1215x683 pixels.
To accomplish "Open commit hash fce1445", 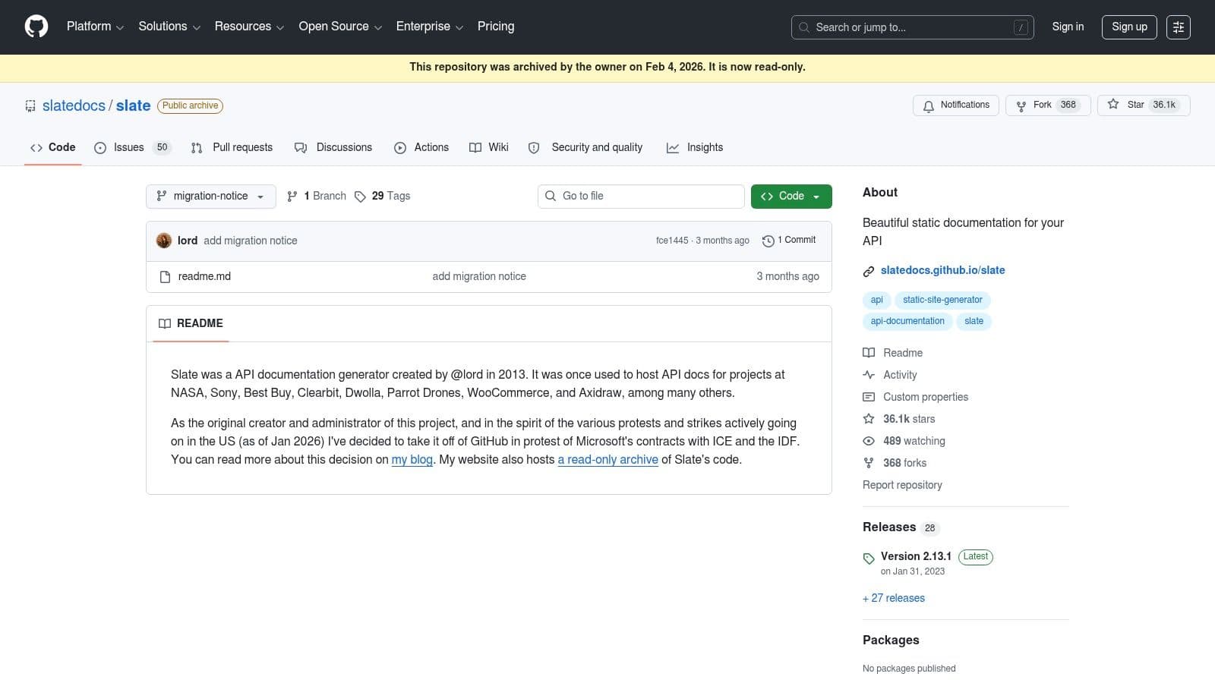I will (672, 241).
